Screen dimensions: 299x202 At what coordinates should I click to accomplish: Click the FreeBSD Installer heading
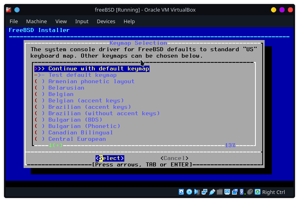(x=39, y=30)
